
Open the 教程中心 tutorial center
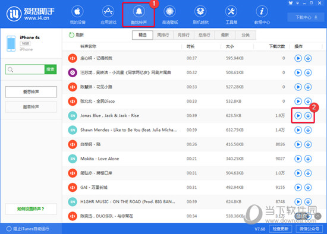[262, 15]
